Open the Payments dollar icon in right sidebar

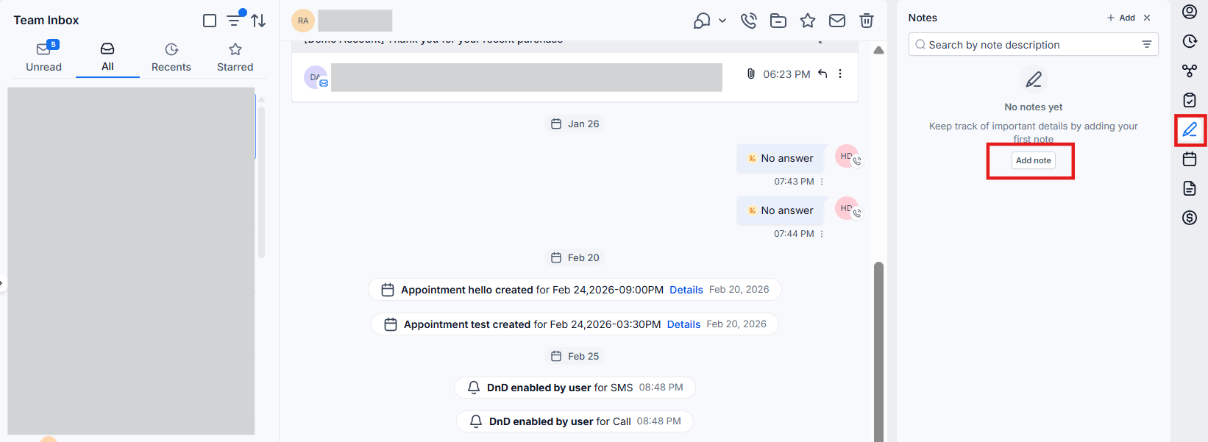[x=1190, y=217]
